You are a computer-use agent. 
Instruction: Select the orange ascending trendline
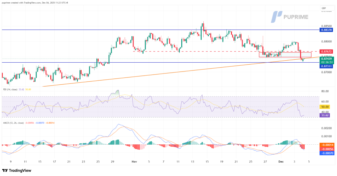(x=165, y=73)
